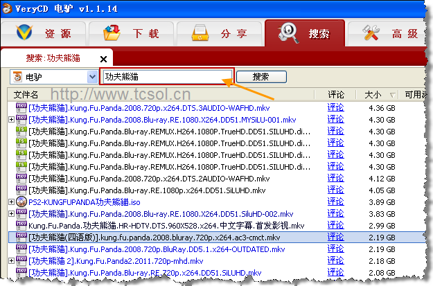Click the 4.05 GB size cell
This screenshot has width=433, height=286.
point(382,190)
